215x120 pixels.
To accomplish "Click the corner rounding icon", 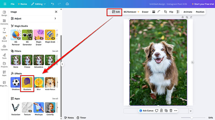I will point(159,12).
